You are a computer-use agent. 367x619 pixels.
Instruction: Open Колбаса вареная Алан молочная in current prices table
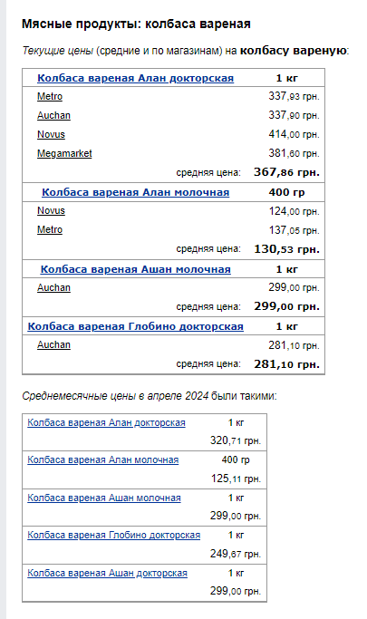135,192
